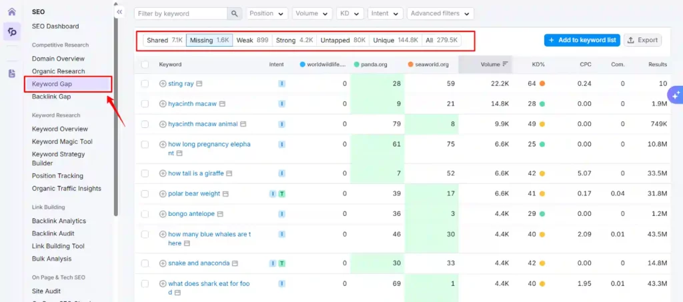683x302 pixels.
Task: Check the bongo antelope row checkbox
Action: click(145, 213)
